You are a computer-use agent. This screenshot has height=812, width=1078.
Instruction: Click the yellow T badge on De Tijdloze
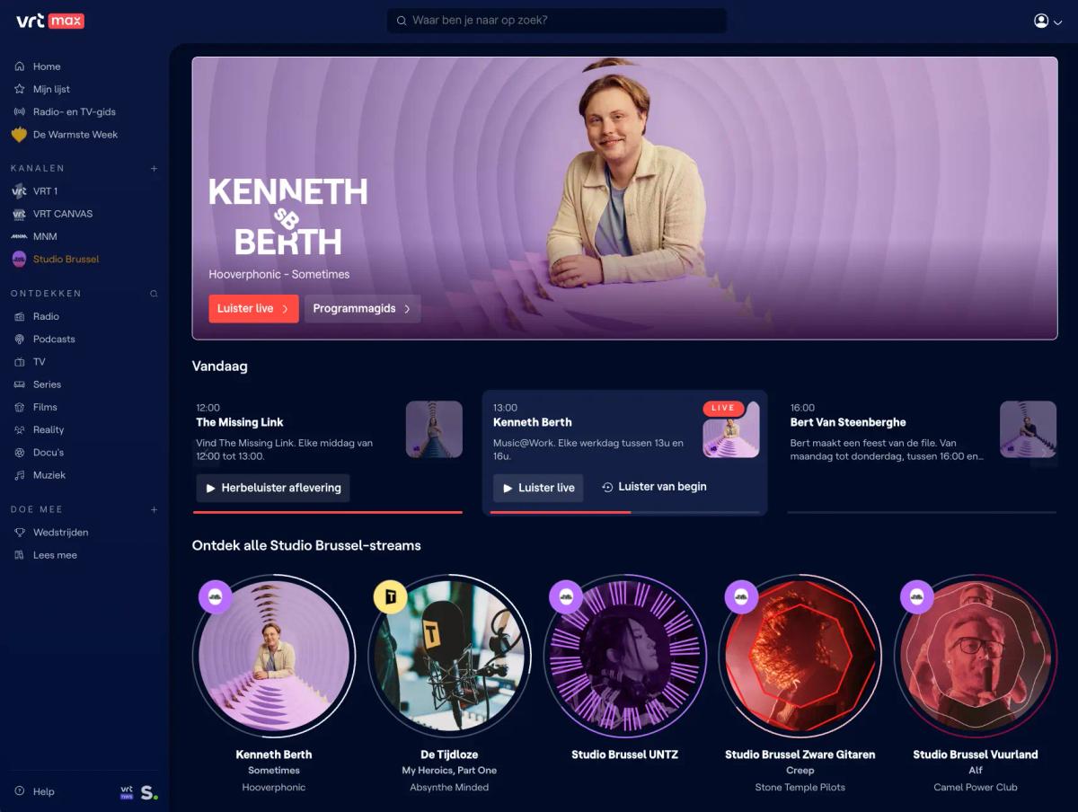coord(391,596)
